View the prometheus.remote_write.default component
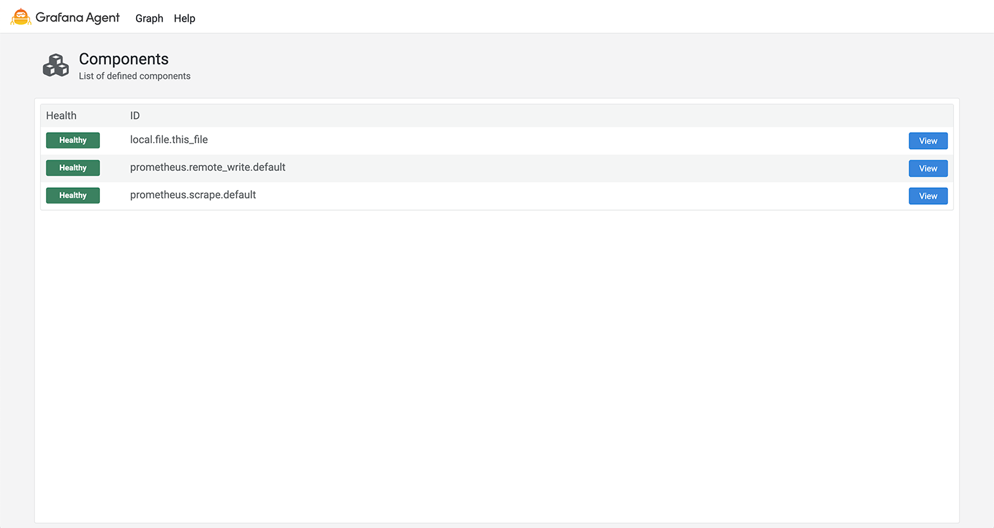Image resolution: width=994 pixels, height=528 pixels. (928, 168)
